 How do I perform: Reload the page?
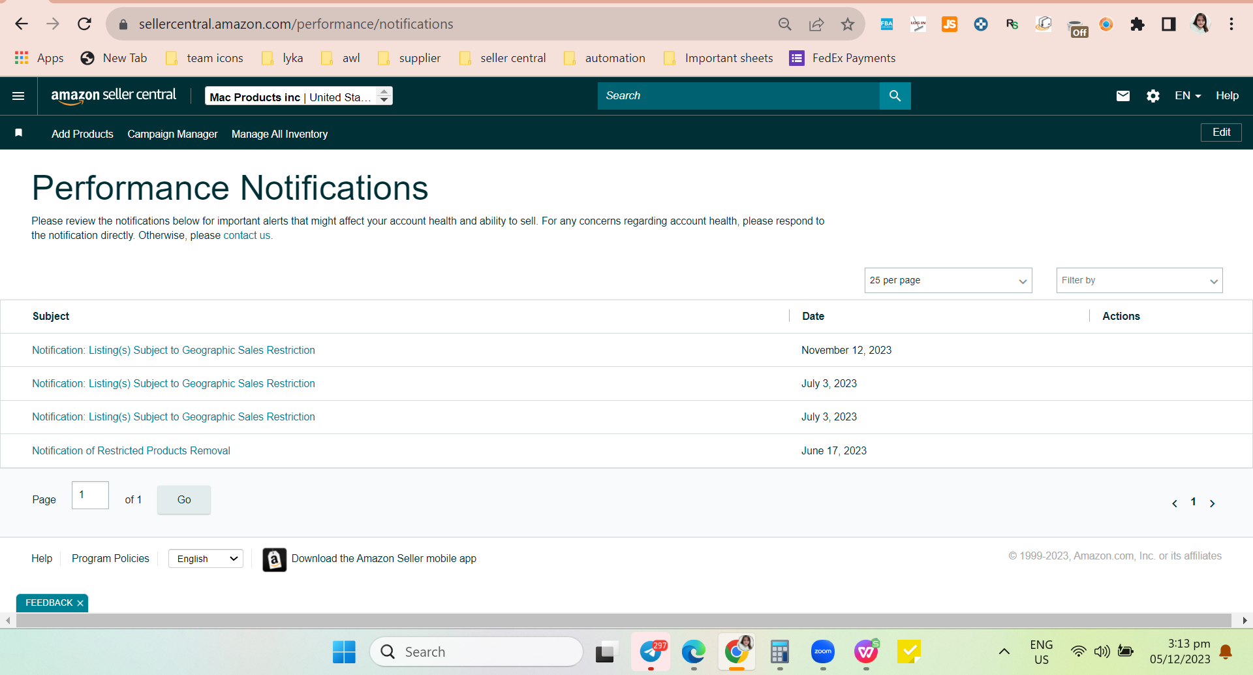tap(84, 24)
